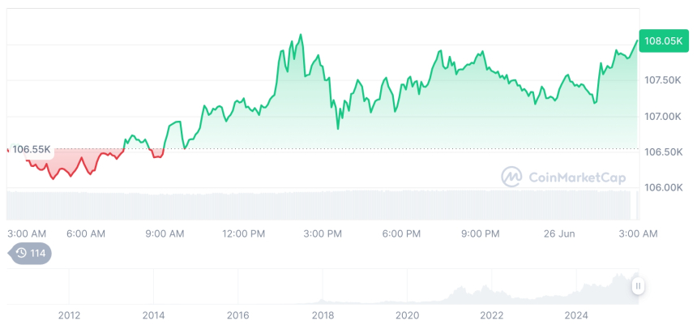Click the 26 Jun date axis label
The width and height of the screenshot is (697, 325).
coord(558,234)
